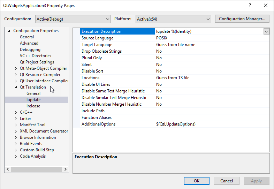Select the Advanced tree item
Viewport: 274px width, 189px height.
[29, 43]
